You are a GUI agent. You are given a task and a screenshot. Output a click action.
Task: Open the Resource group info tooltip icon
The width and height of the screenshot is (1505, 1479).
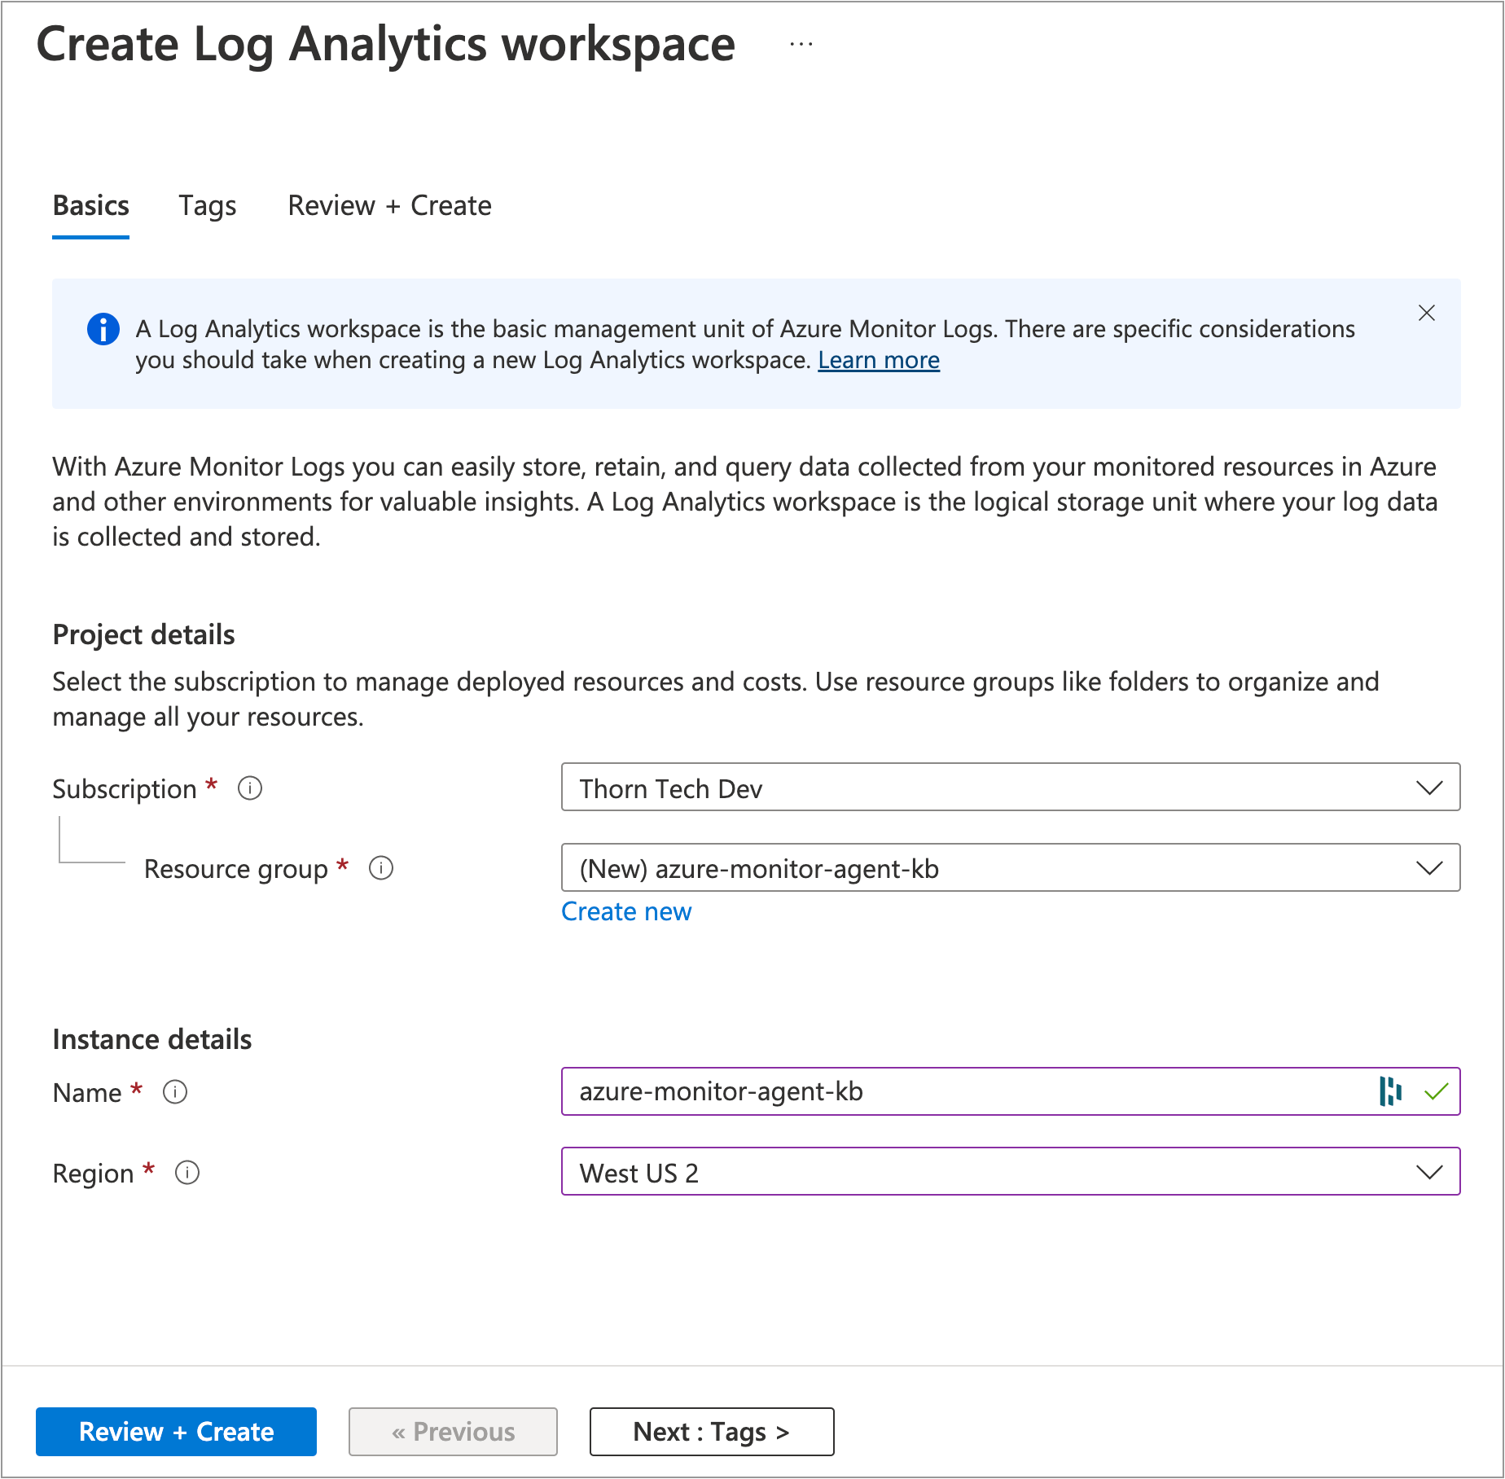tap(380, 868)
